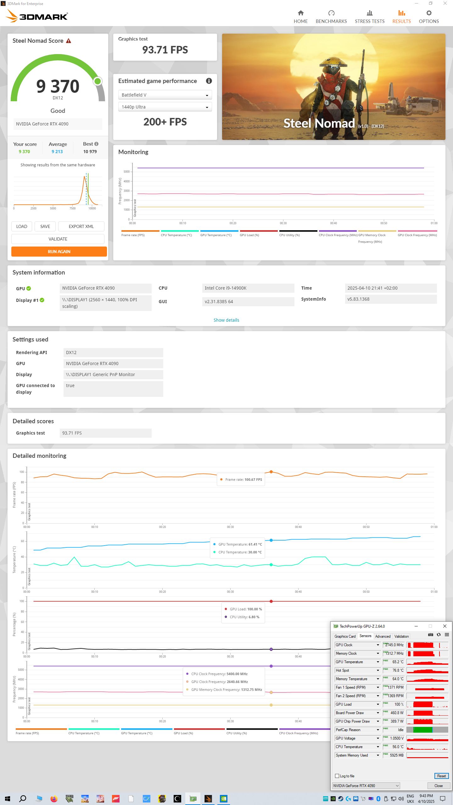453x805 pixels.
Task: Click Reset button in GPU-Z
Action: (x=441, y=776)
